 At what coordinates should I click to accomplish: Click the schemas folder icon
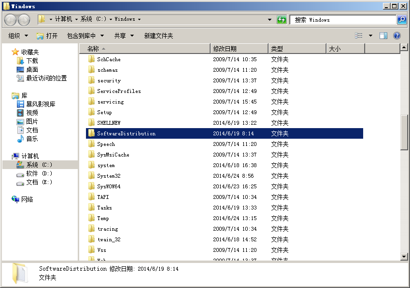[x=91, y=70]
